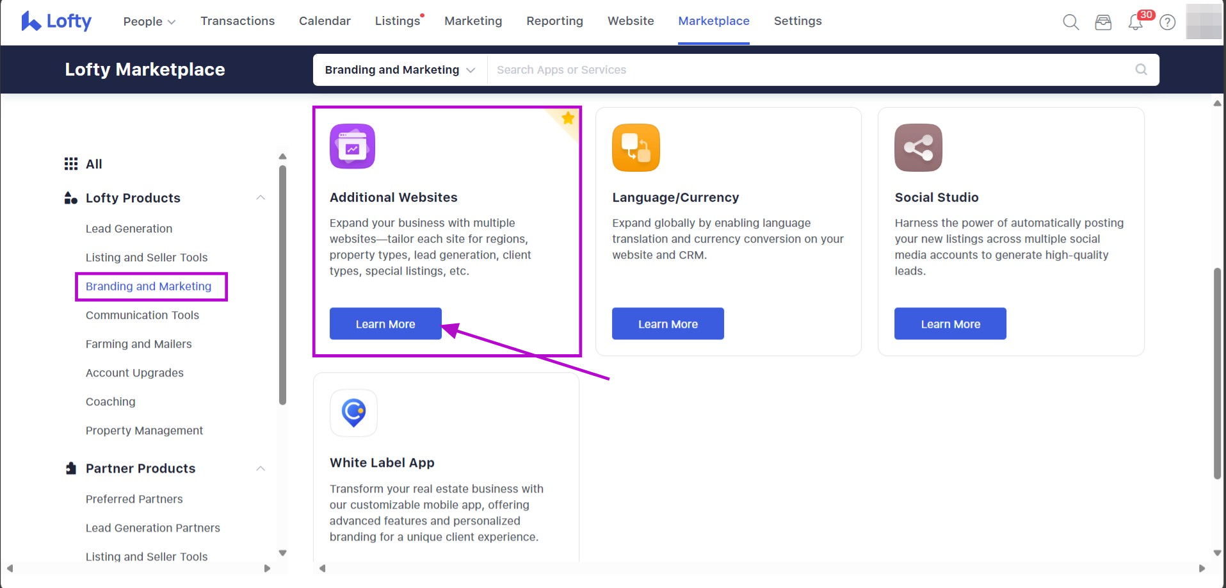
Task: Click the Additional Websites card title
Action: 394,197
